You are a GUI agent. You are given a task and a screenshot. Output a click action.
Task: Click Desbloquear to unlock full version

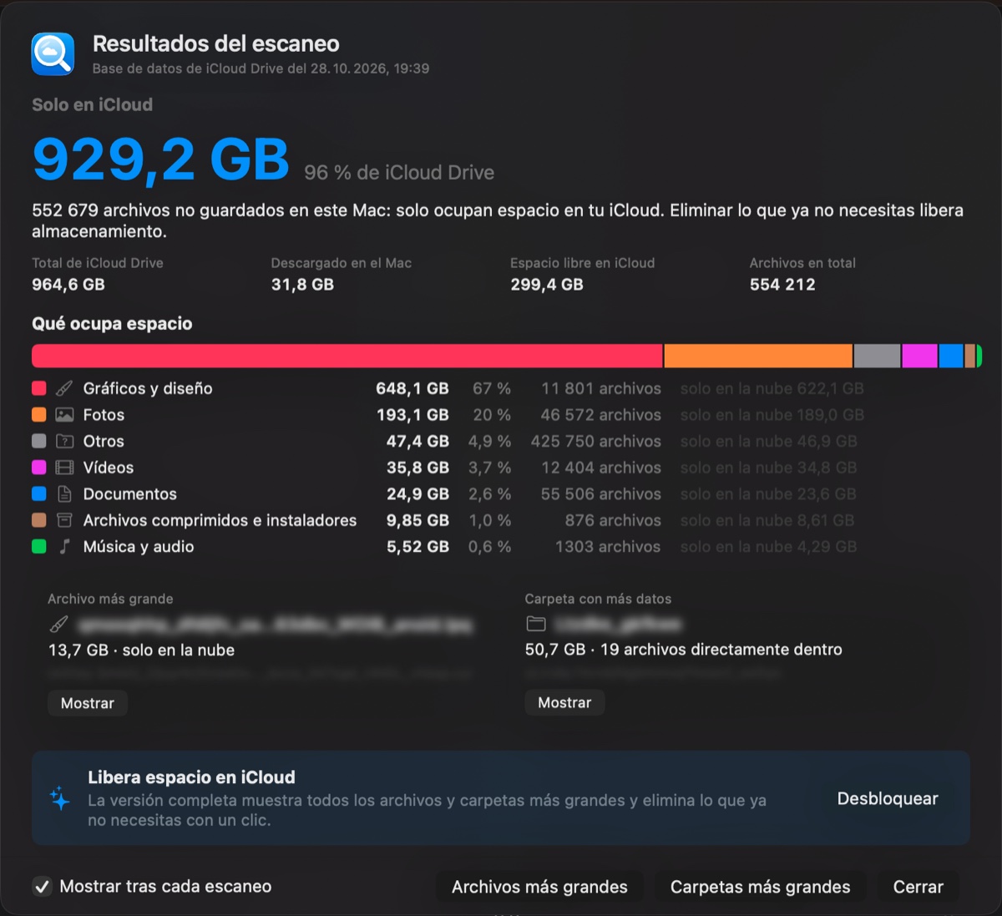click(888, 799)
